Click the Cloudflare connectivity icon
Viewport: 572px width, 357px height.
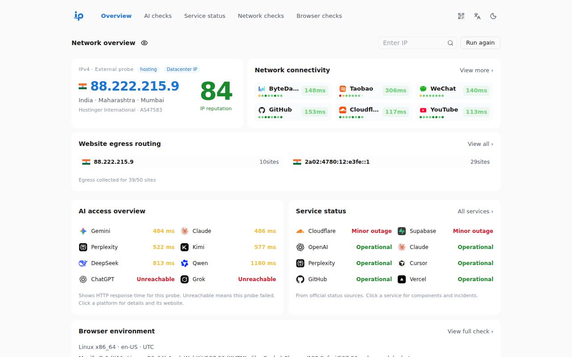pos(343,110)
